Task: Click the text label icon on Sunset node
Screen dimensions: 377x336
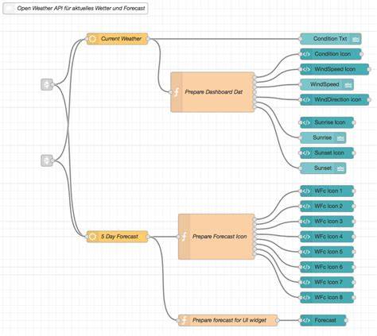Action: (x=340, y=168)
